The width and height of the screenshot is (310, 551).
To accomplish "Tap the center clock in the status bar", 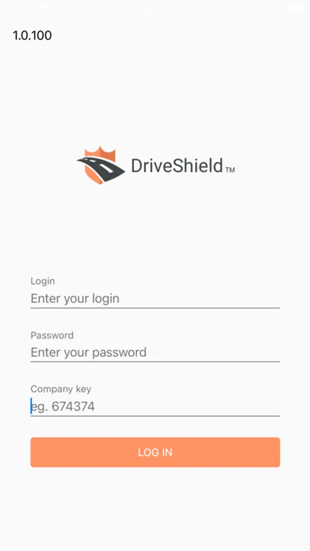I will 155,9.
